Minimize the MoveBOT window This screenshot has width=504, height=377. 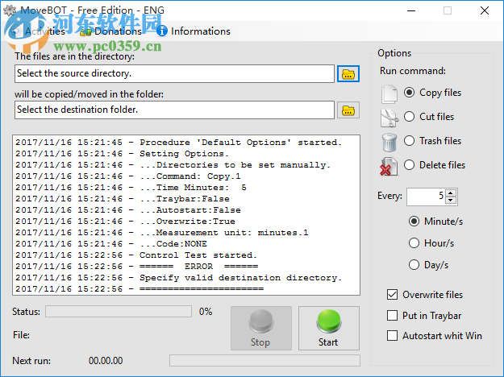tap(411, 10)
